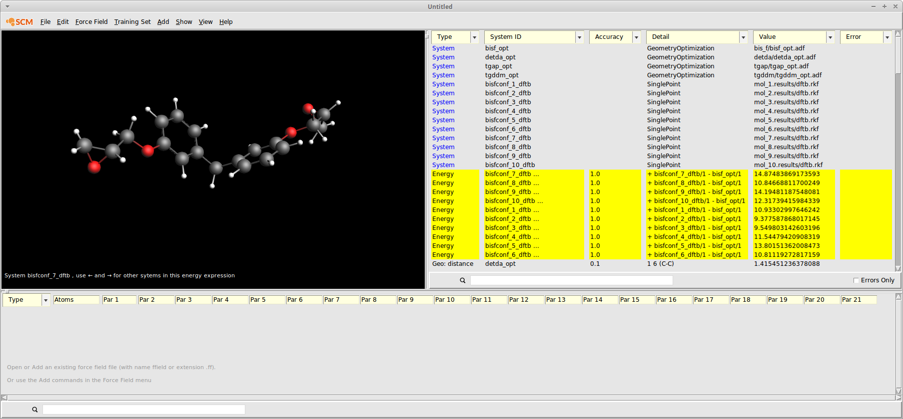Open the File menu
903x419 pixels.
click(45, 22)
